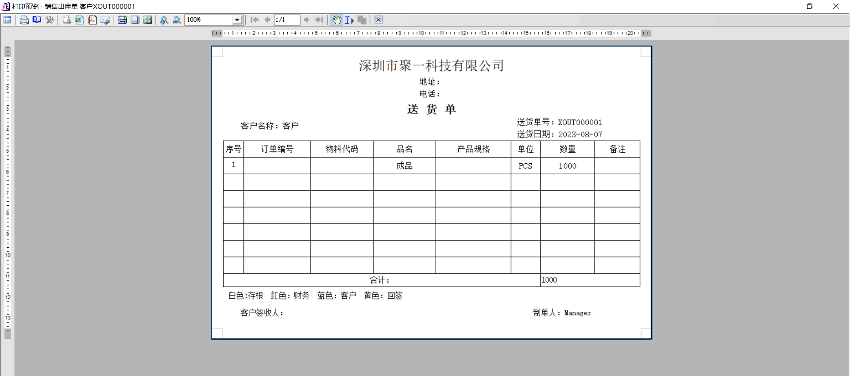Export the report to PDF
This screenshot has width=850, height=376.
[x=92, y=20]
